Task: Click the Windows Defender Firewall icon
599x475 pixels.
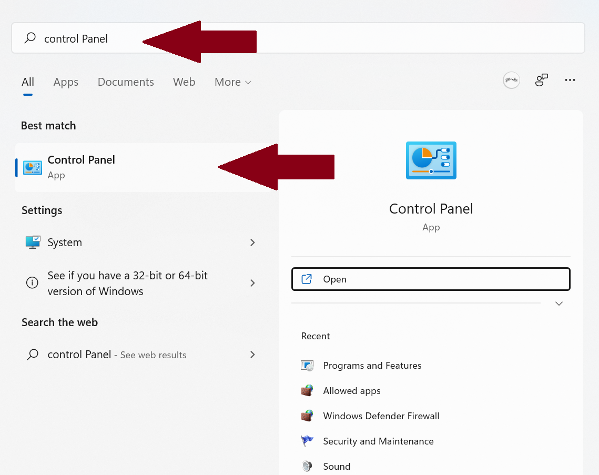Action: tap(307, 416)
